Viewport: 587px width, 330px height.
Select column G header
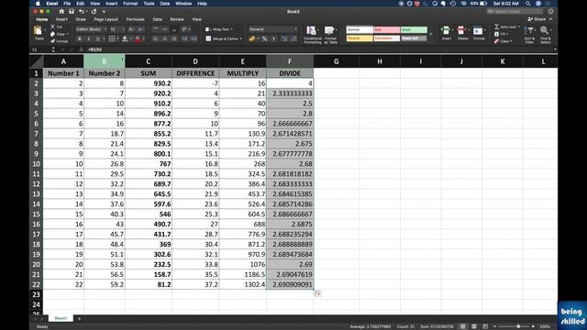tap(336, 61)
